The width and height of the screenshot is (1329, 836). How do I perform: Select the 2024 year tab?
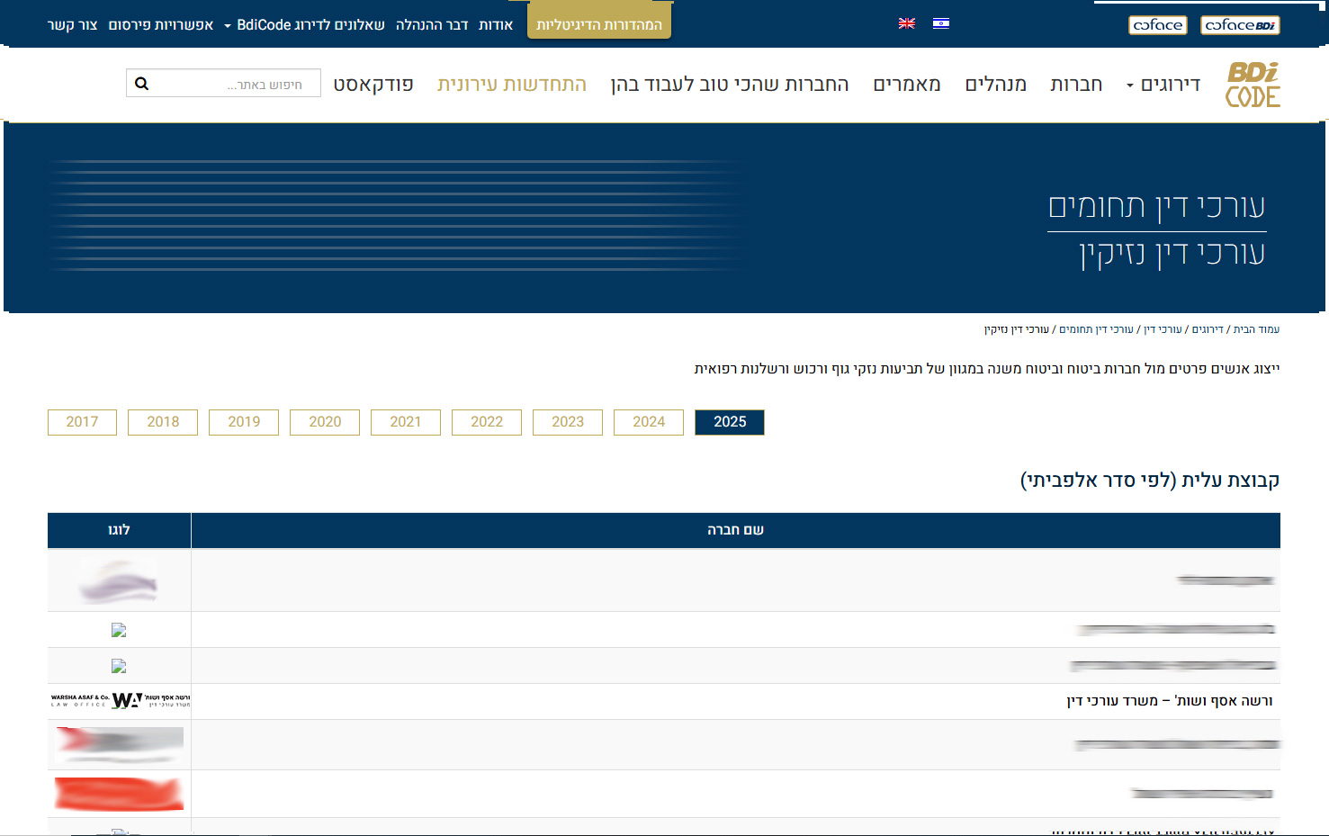pyautogui.click(x=648, y=422)
